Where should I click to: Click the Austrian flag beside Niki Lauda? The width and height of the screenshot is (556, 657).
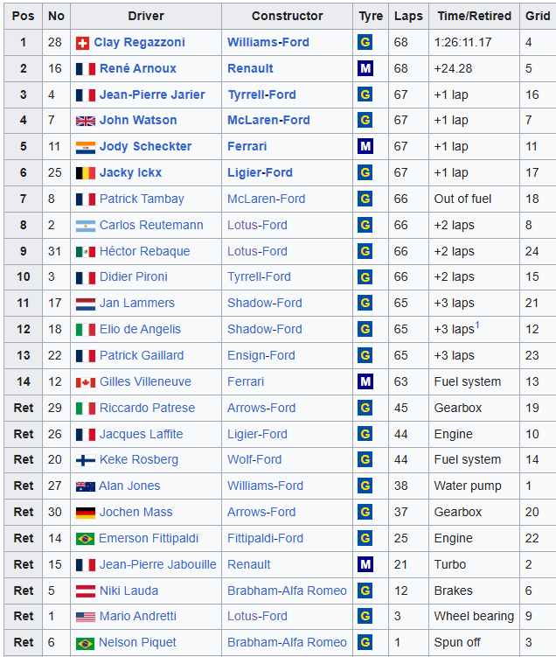[x=86, y=591]
